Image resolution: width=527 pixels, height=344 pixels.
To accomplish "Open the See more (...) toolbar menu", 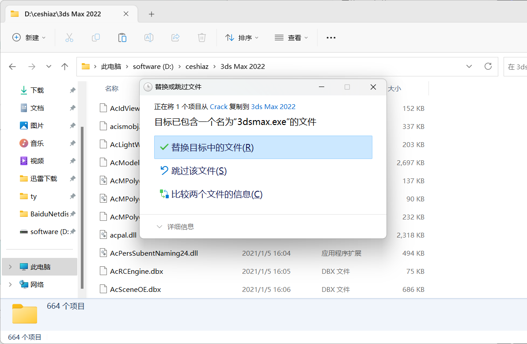I will pyautogui.click(x=330, y=38).
